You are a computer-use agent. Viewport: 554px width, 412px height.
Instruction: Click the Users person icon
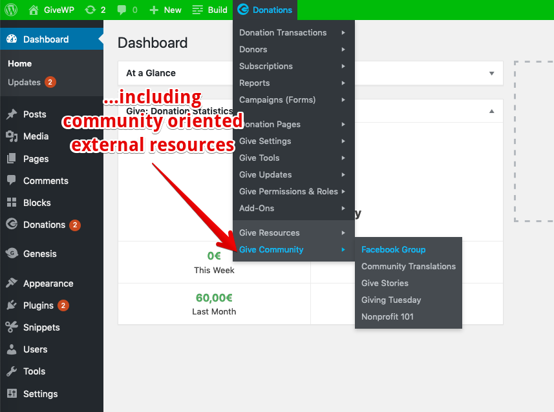(12, 349)
